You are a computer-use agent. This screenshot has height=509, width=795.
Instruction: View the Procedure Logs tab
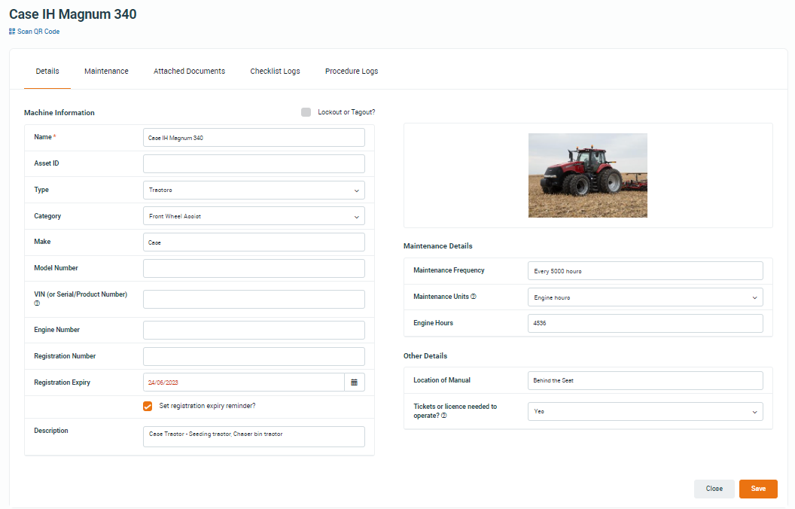[352, 72]
